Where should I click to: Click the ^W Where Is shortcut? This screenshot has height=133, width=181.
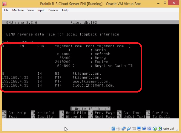(x=72, y=117)
